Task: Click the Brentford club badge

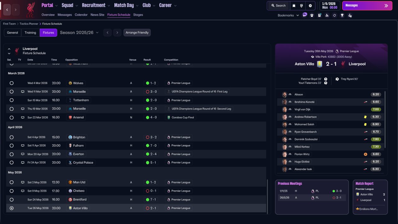Action: [x=71, y=199]
